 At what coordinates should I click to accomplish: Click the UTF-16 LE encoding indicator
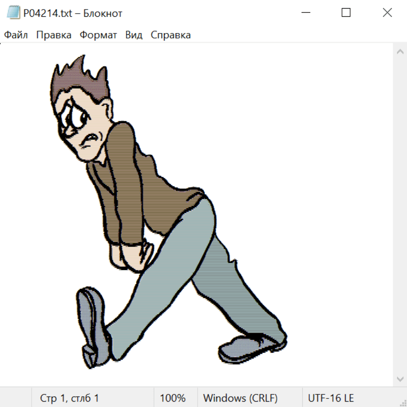pyautogui.click(x=331, y=398)
